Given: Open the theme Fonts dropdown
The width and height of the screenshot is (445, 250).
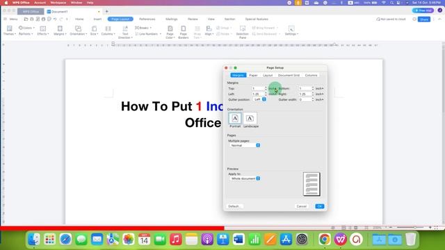Looking at the screenshot, I should pyautogui.click(x=26, y=34).
